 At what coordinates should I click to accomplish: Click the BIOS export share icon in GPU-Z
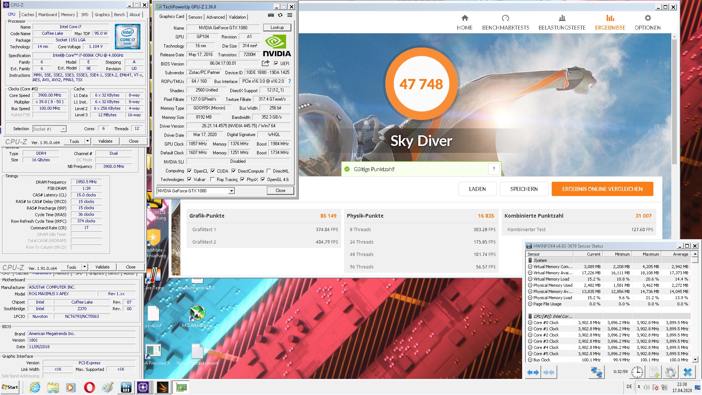pyautogui.click(x=265, y=63)
